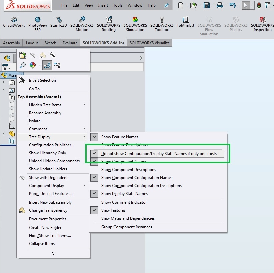Viewport: 274px width, 273px height.
Task: Click the FeatureManager filter search field
Action: click(x=117, y=67)
